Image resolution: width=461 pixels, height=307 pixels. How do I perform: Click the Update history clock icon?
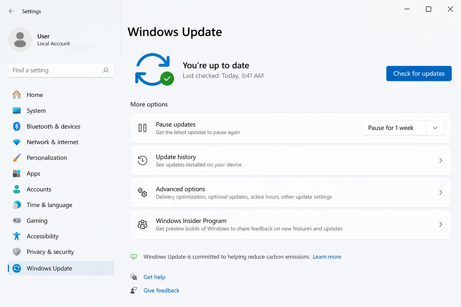tap(143, 160)
